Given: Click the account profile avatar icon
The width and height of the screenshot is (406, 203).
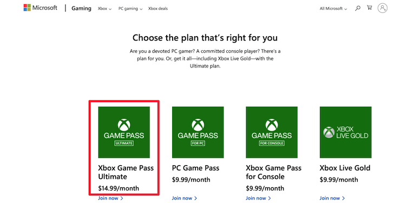Looking at the screenshot, I should 382,8.
